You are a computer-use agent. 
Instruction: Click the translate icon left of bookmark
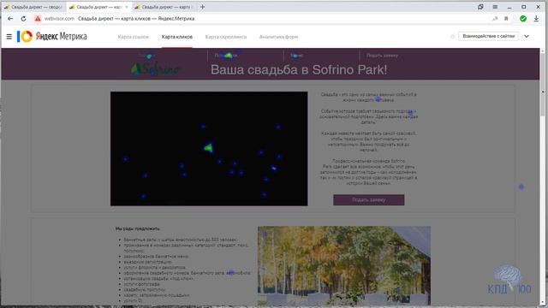(x=495, y=19)
